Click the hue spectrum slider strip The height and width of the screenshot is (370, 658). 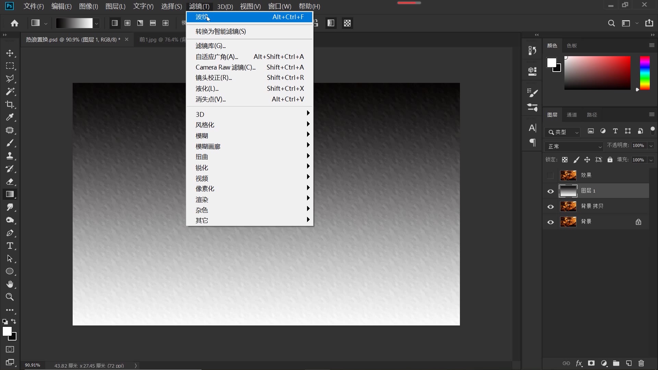click(x=645, y=73)
